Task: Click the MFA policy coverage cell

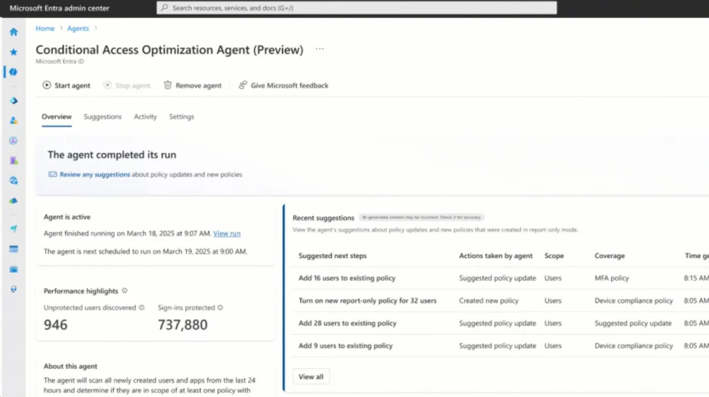Action: pyautogui.click(x=612, y=278)
